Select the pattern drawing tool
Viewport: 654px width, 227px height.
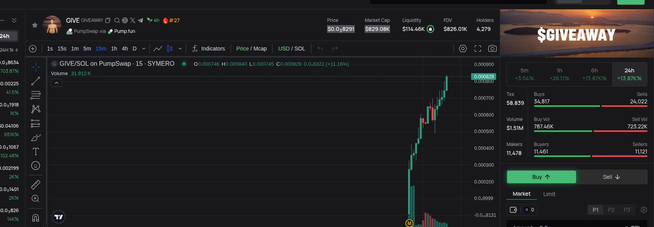(x=35, y=109)
